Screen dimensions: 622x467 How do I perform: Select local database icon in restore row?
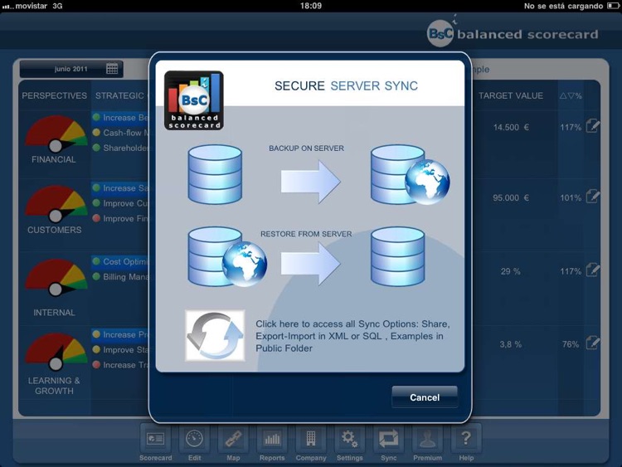(397, 256)
